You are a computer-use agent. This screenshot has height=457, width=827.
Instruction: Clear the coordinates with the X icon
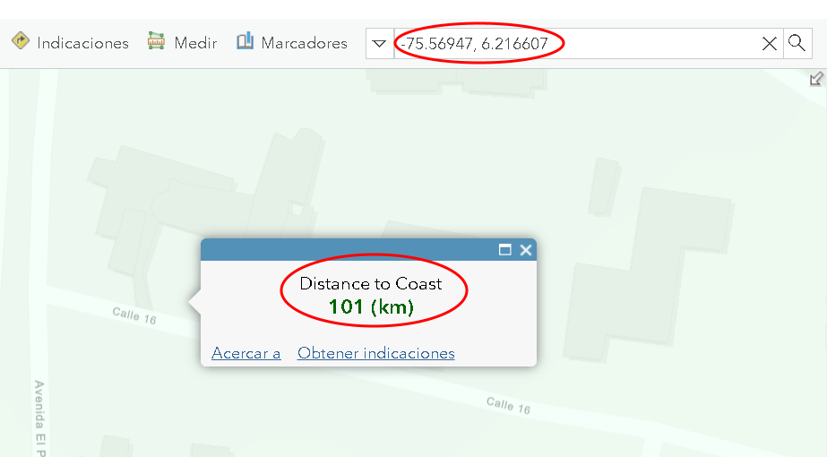pyautogui.click(x=770, y=43)
